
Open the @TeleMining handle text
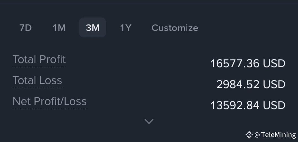click(x=275, y=135)
